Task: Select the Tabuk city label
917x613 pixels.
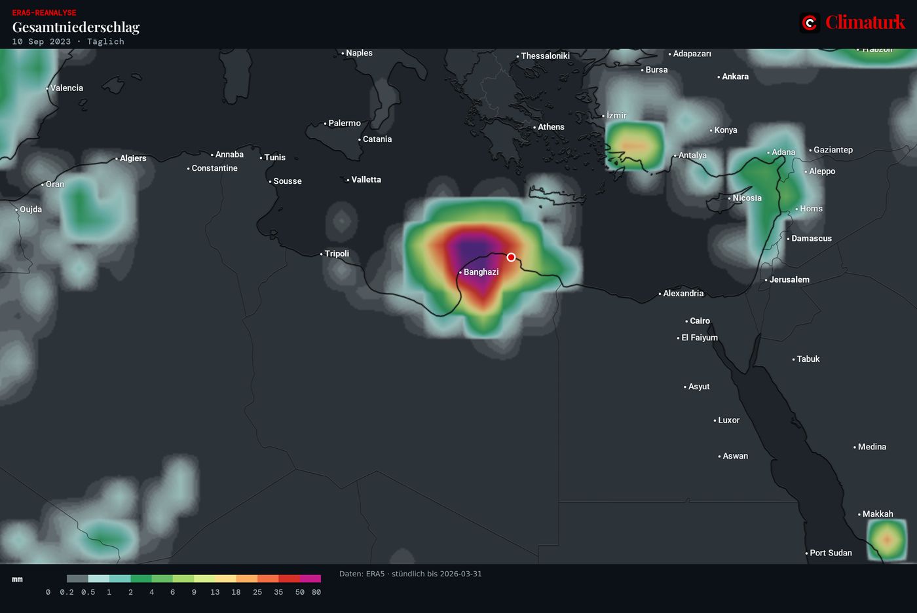Action: point(808,359)
